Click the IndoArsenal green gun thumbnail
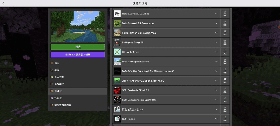 pyautogui.click(x=117, y=23)
